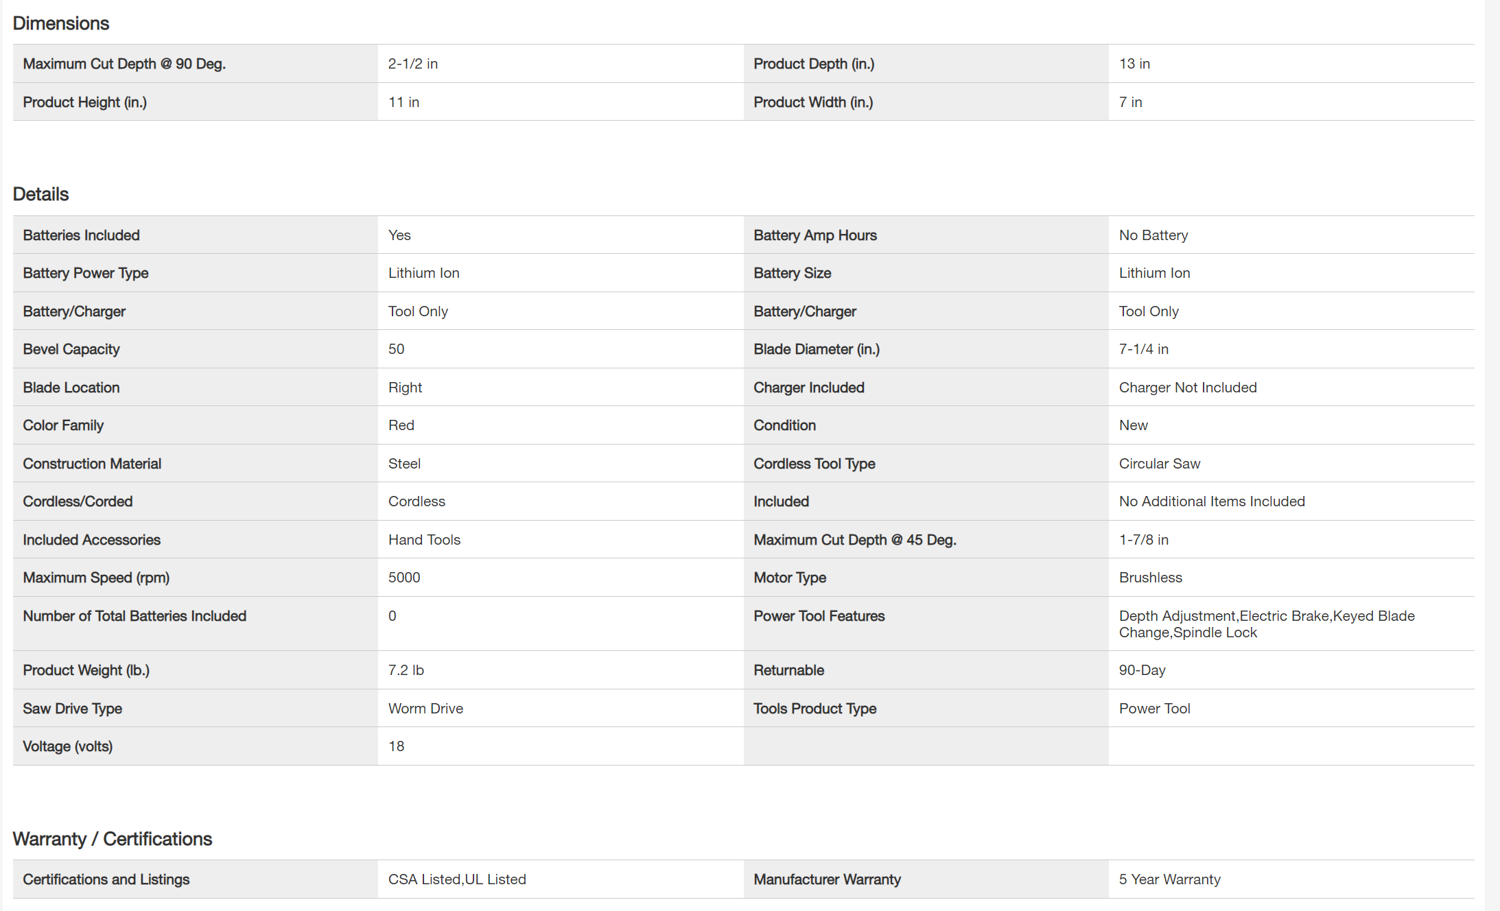Click the CSA Listed,UL Listed certifications value

457,879
